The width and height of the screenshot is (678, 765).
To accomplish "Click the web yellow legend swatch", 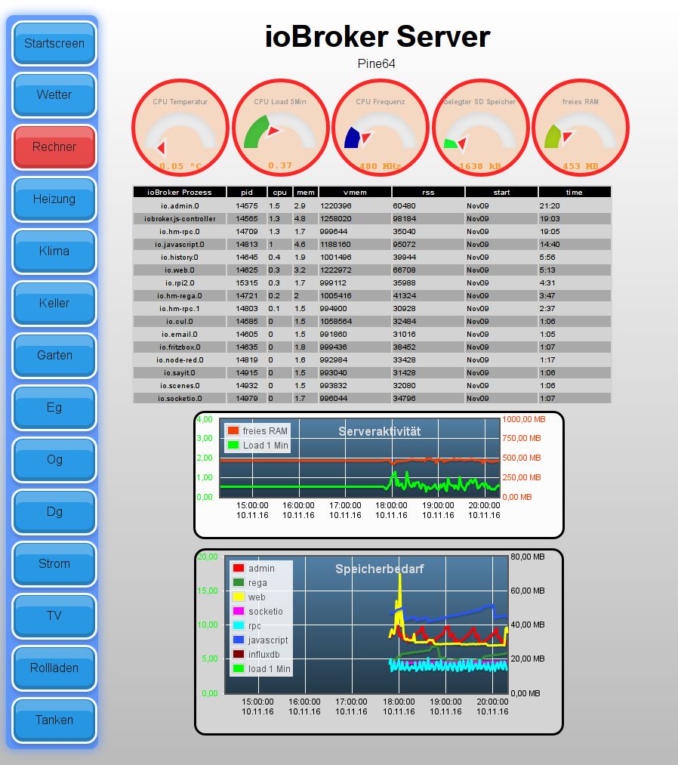I will (239, 597).
